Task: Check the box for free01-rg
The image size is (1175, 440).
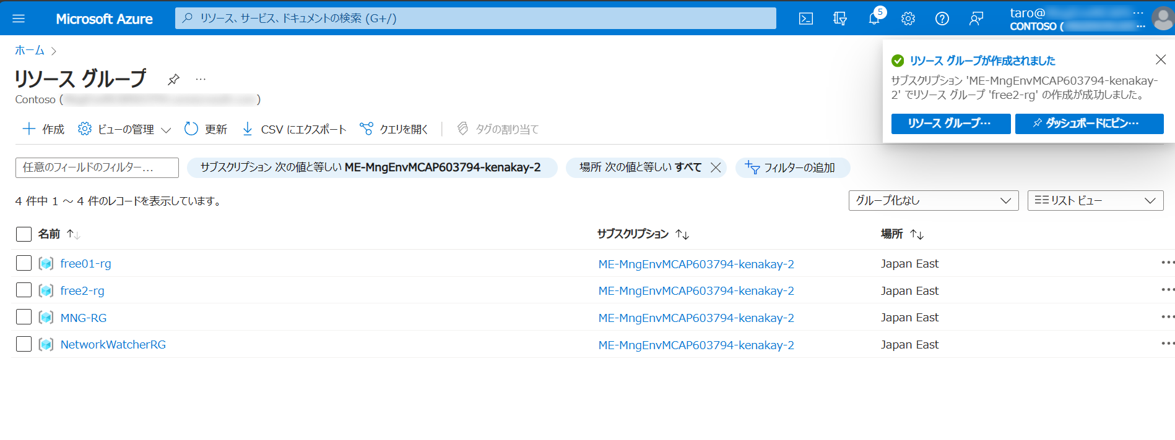Action: [x=24, y=263]
